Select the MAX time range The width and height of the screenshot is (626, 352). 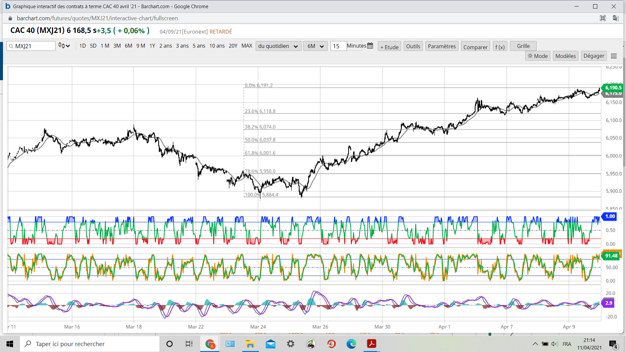click(x=246, y=46)
